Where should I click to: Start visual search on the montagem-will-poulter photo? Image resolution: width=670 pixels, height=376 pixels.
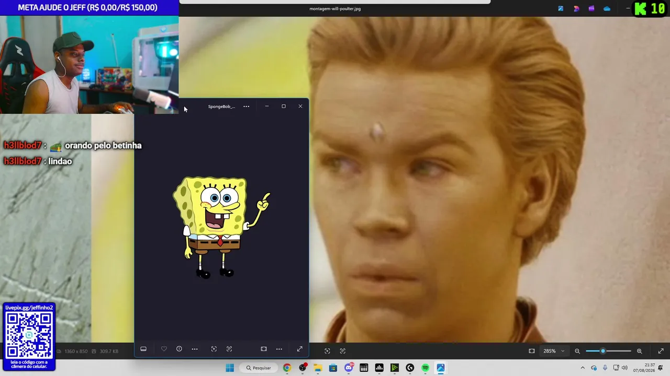tap(327, 351)
